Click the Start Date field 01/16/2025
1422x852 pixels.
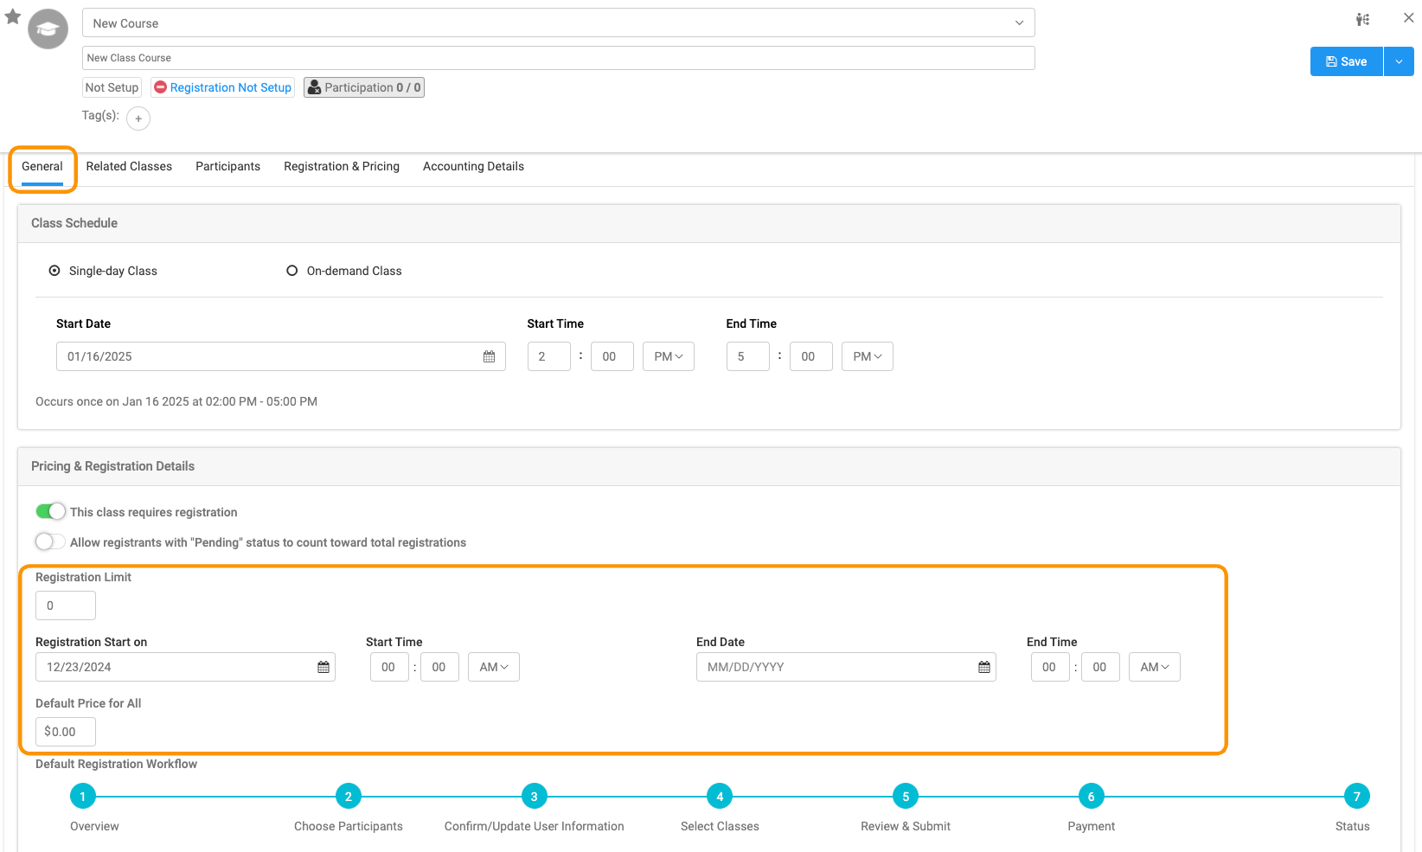coord(281,356)
